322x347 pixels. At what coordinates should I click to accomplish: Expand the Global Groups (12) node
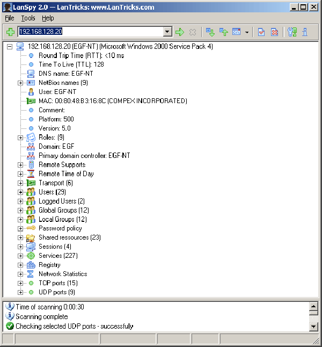pos(20,210)
